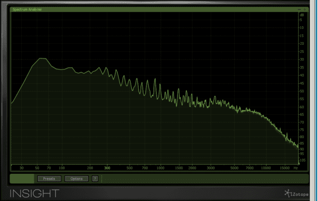Click the 7000 frequency axis label
The width and height of the screenshot is (318, 201).
click(x=249, y=168)
